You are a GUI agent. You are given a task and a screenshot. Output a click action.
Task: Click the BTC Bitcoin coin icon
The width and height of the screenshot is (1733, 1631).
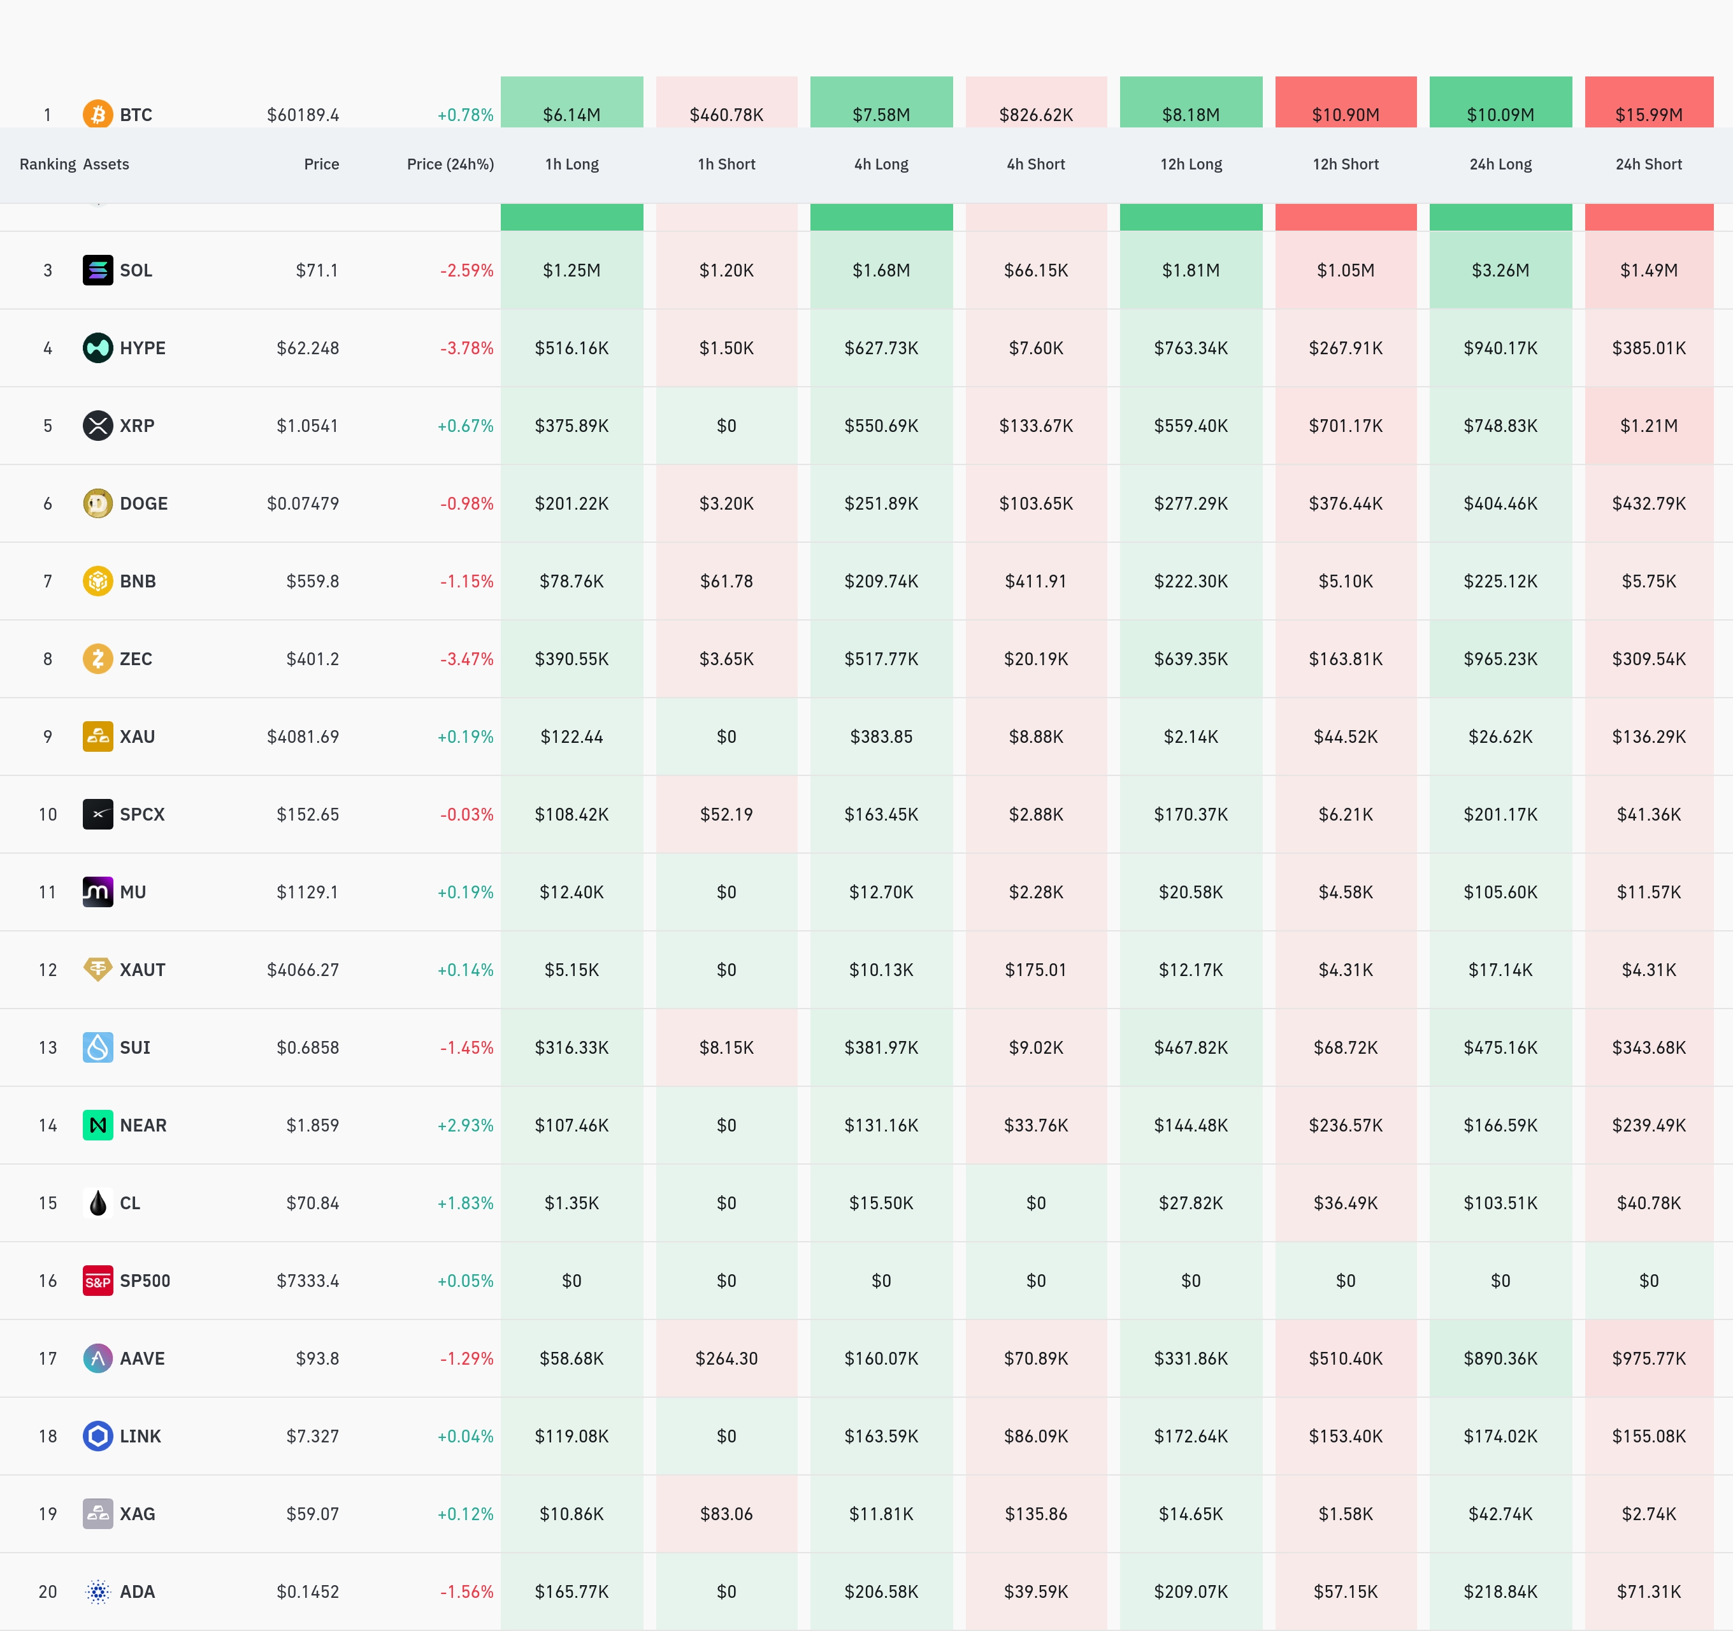coord(97,113)
